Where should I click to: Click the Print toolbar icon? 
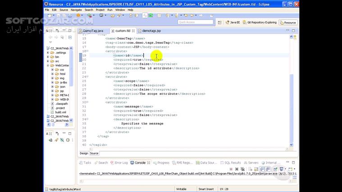70,15
